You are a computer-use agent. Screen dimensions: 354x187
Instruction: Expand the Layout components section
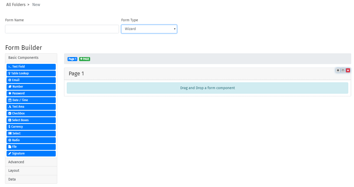click(31, 170)
